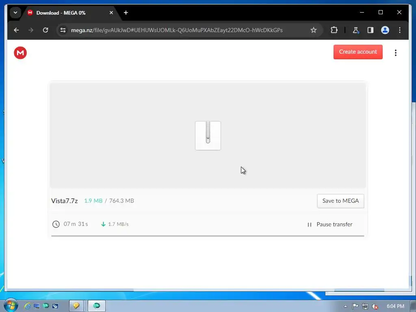This screenshot has width=416, height=312.
Task: Open a new browser tab
Action: click(x=126, y=13)
